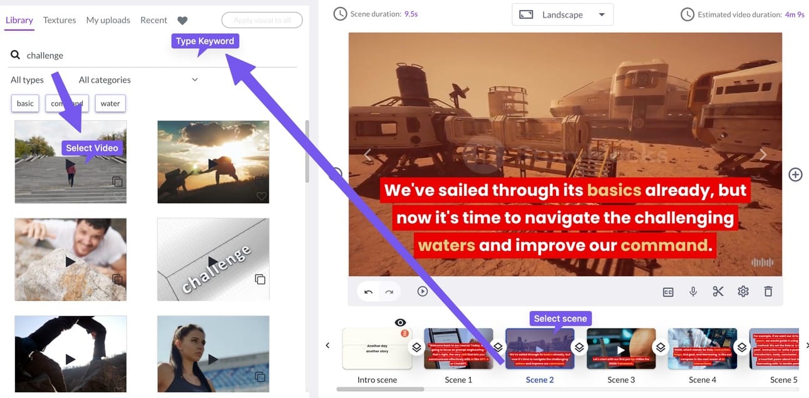The height and width of the screenshot is (398, 809).
Task: Select the scissors trim icon
Action: [718, 292]
